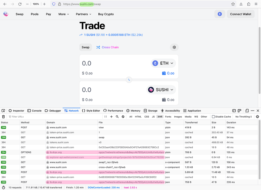This screenshot has height=190, width=261.
Task: Click the Pay navigation link
Action: pyautogui.click(x=49, y=14)
